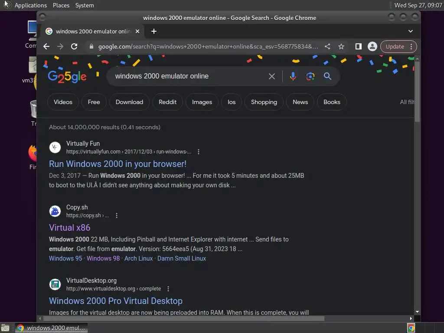444x333 pixels.
Task: Click the Chrome icon in the bottom-right tray
Action: [x=411, y=328]
